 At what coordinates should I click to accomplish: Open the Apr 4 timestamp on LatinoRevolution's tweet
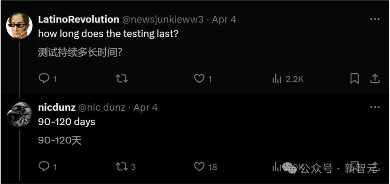point(224,19)
